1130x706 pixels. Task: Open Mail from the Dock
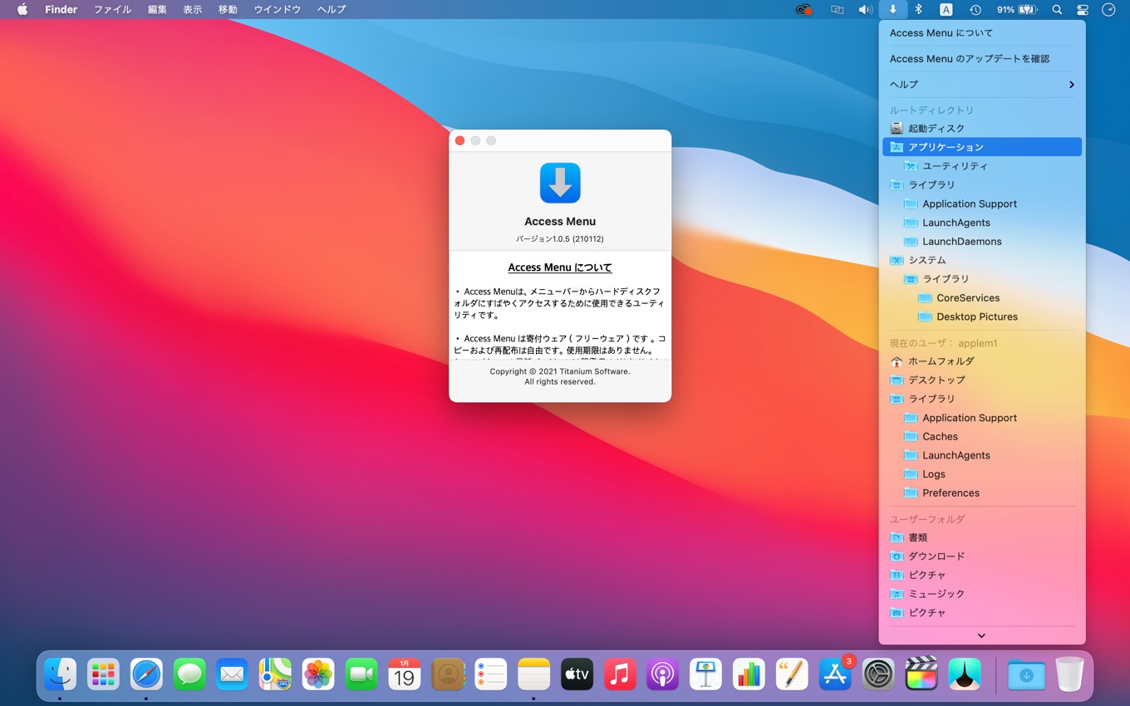click(233, 674)
